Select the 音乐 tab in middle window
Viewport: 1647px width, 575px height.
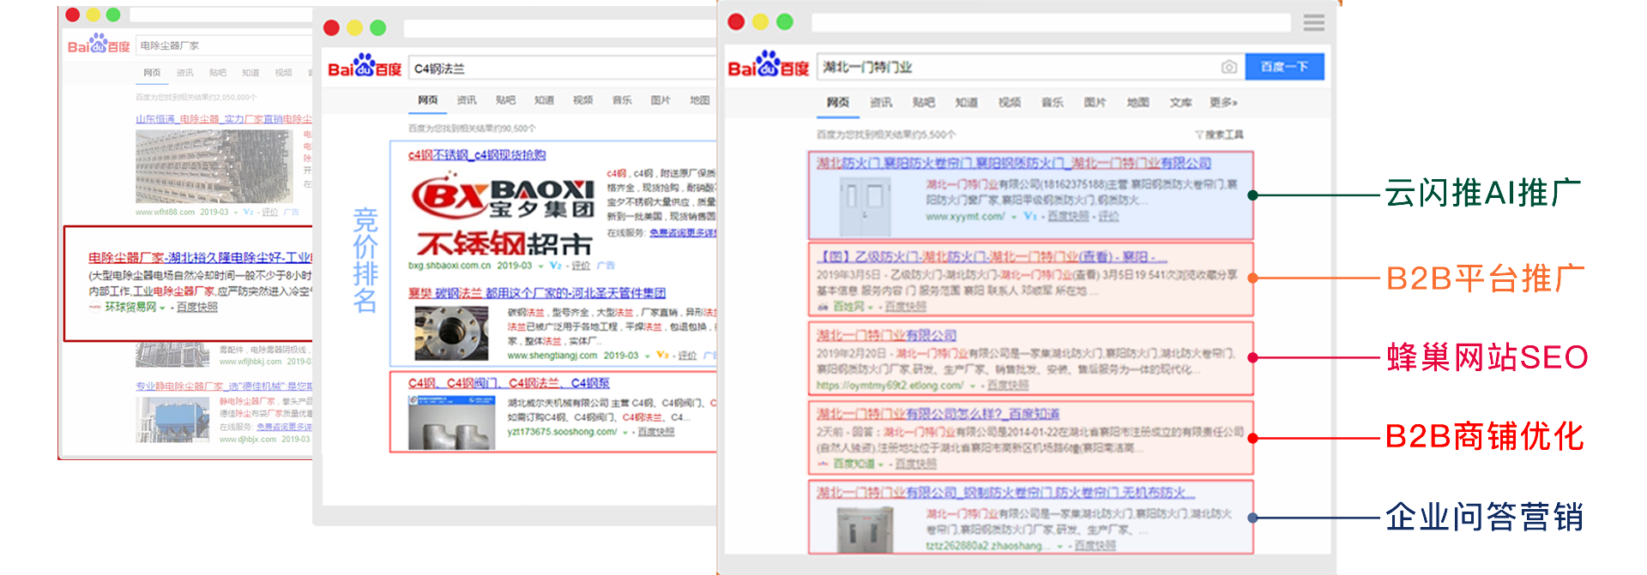[622, 100]
